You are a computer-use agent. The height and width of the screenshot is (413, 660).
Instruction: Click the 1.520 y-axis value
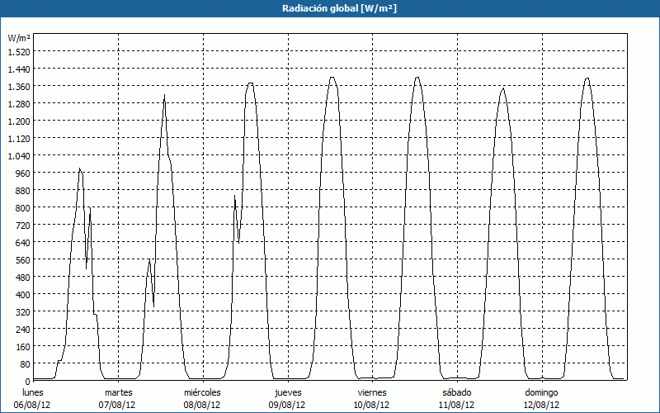tap(17, 51)
